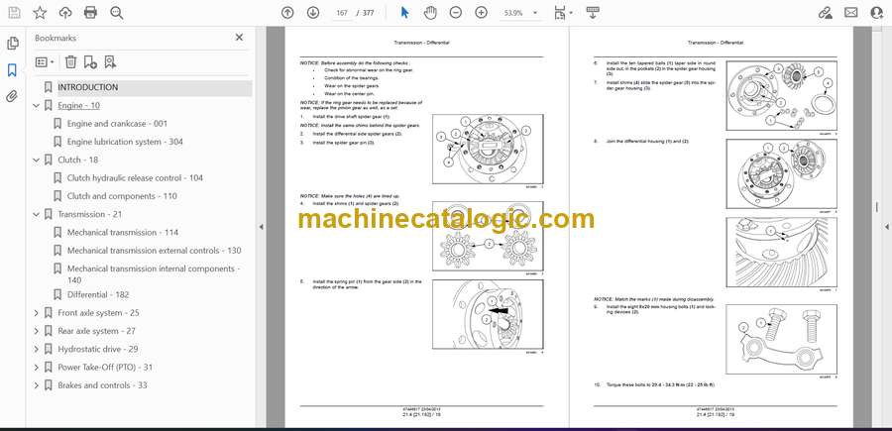Open Hydrostatic drive - 29 bookmark

coord(98,349)
